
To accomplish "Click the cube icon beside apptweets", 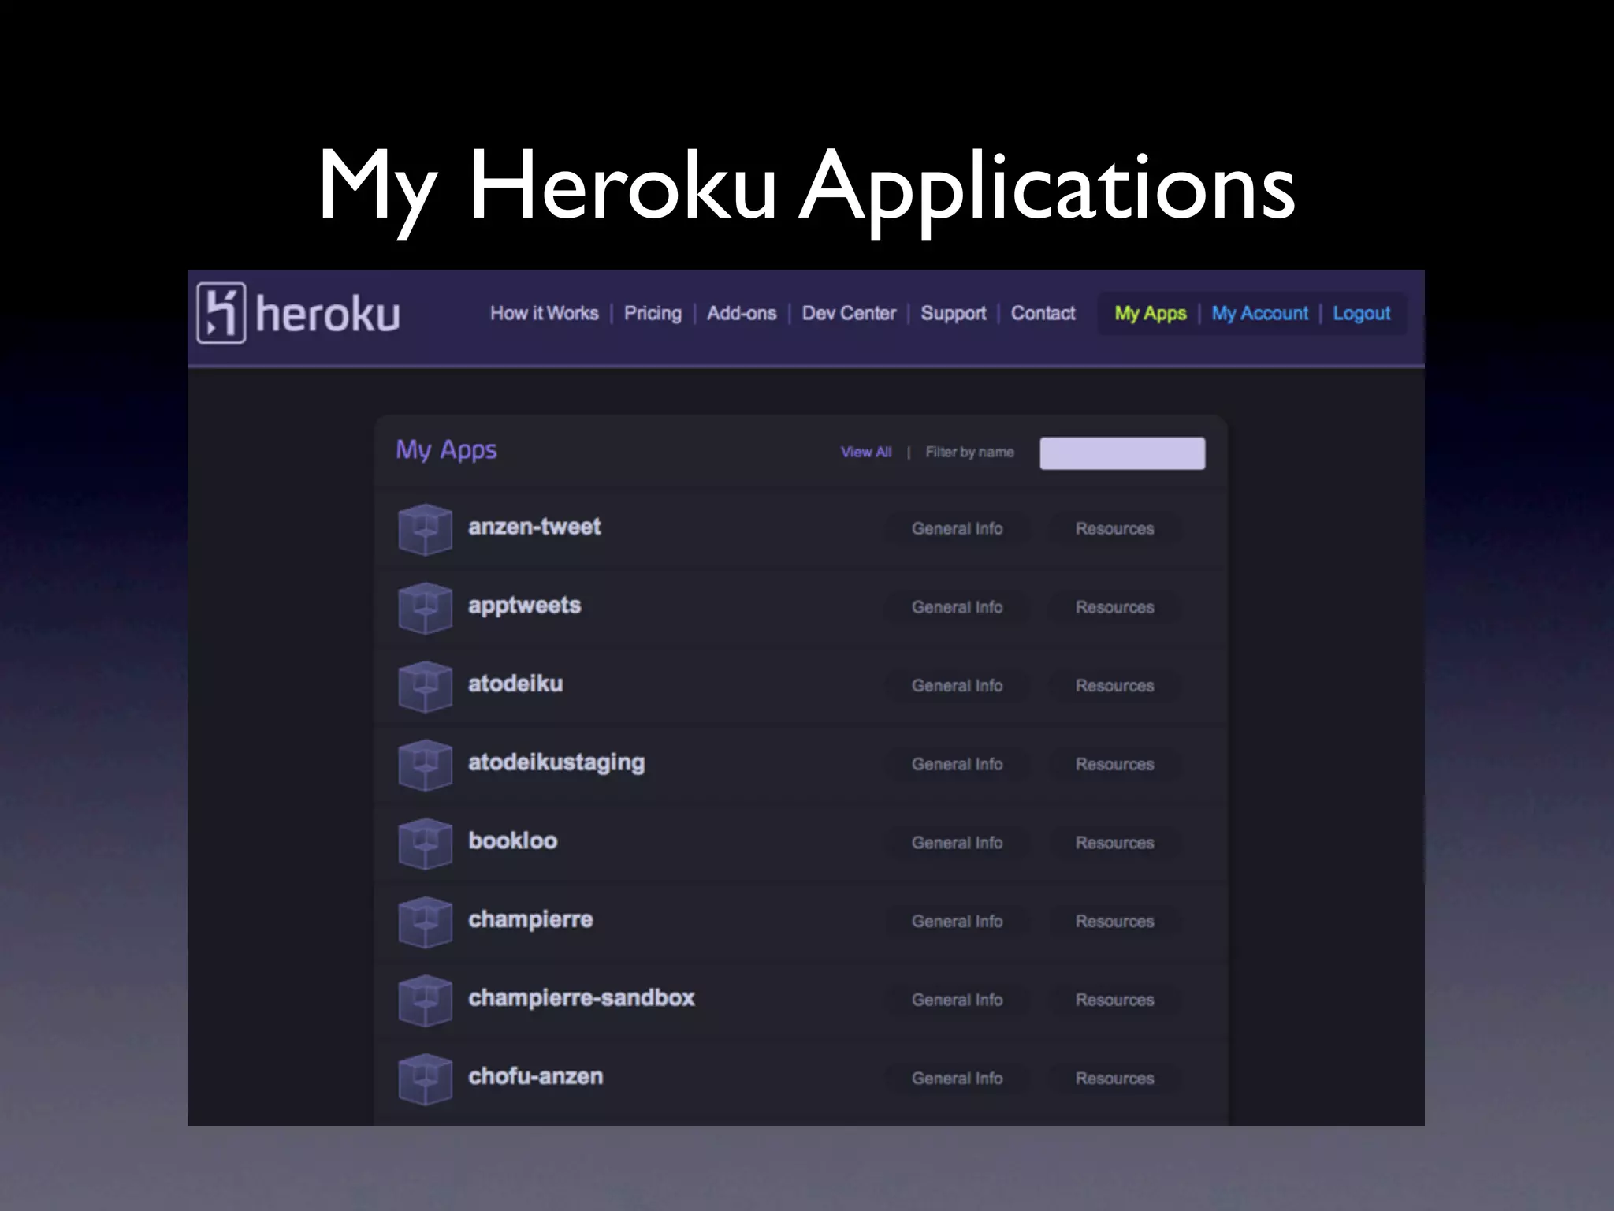I will [x=425, y=608].
